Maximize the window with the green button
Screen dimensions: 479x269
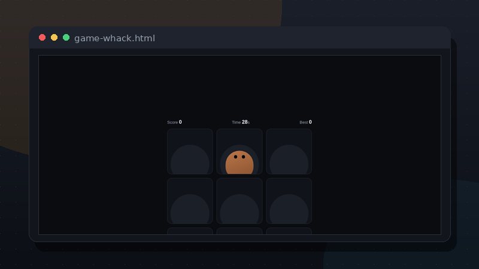(x=66, y=38)
